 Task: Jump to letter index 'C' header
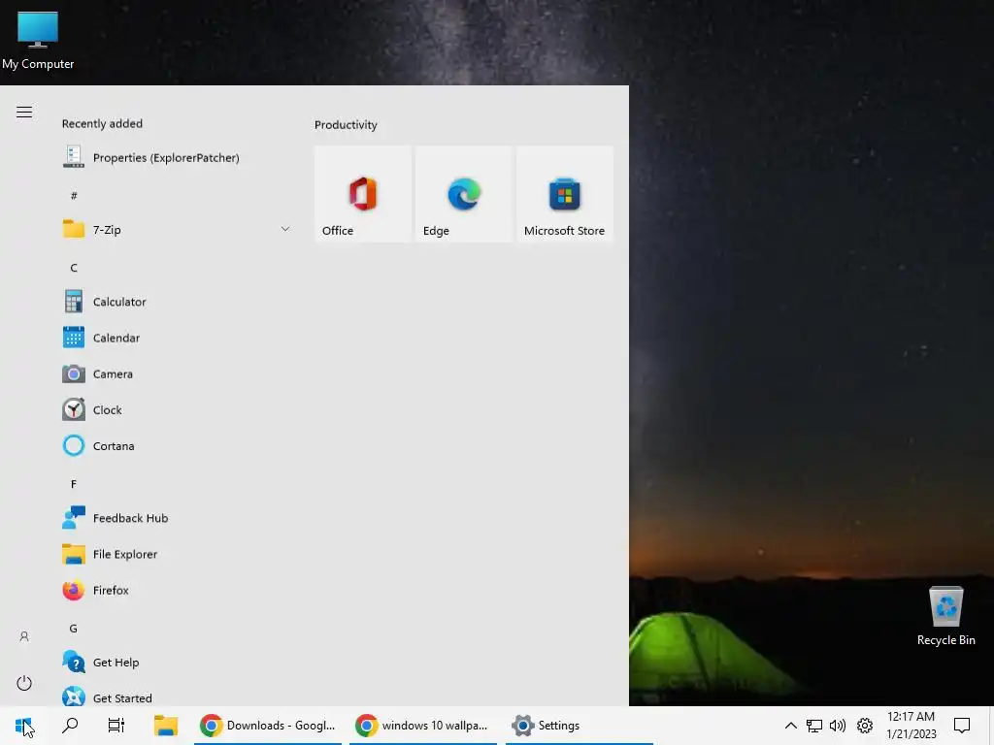pyautogui.click(x=74, y=268)
